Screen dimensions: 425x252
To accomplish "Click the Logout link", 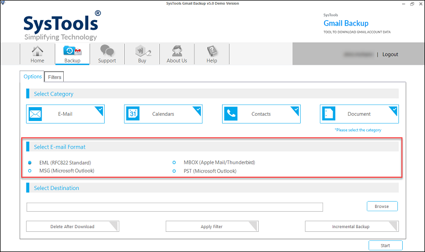I will pos(390,55).
